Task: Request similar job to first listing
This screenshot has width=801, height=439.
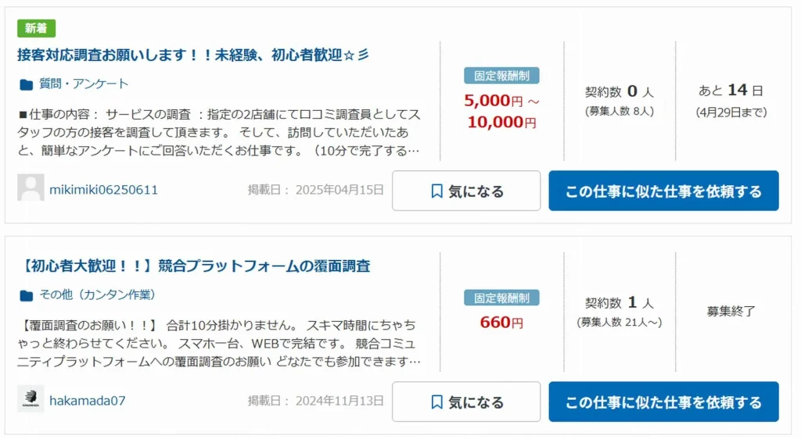Action: 663,191
